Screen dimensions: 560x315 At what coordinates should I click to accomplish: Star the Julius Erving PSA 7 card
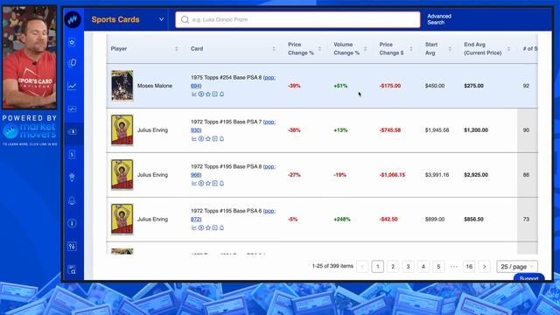pyautogui.click(x=208, y=139)
